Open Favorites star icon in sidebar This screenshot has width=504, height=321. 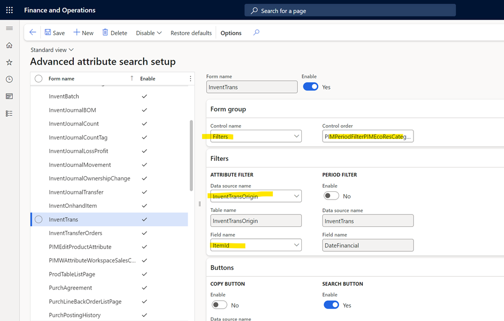point(9,63)
